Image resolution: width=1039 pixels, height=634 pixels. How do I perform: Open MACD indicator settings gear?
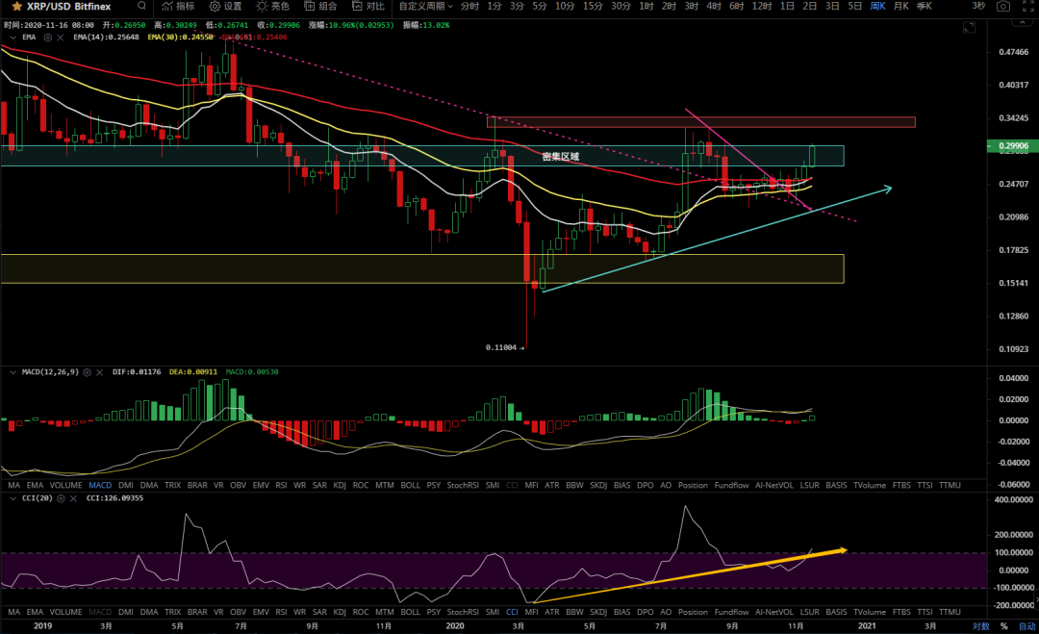pyautogui.click(x=88, y=372)
